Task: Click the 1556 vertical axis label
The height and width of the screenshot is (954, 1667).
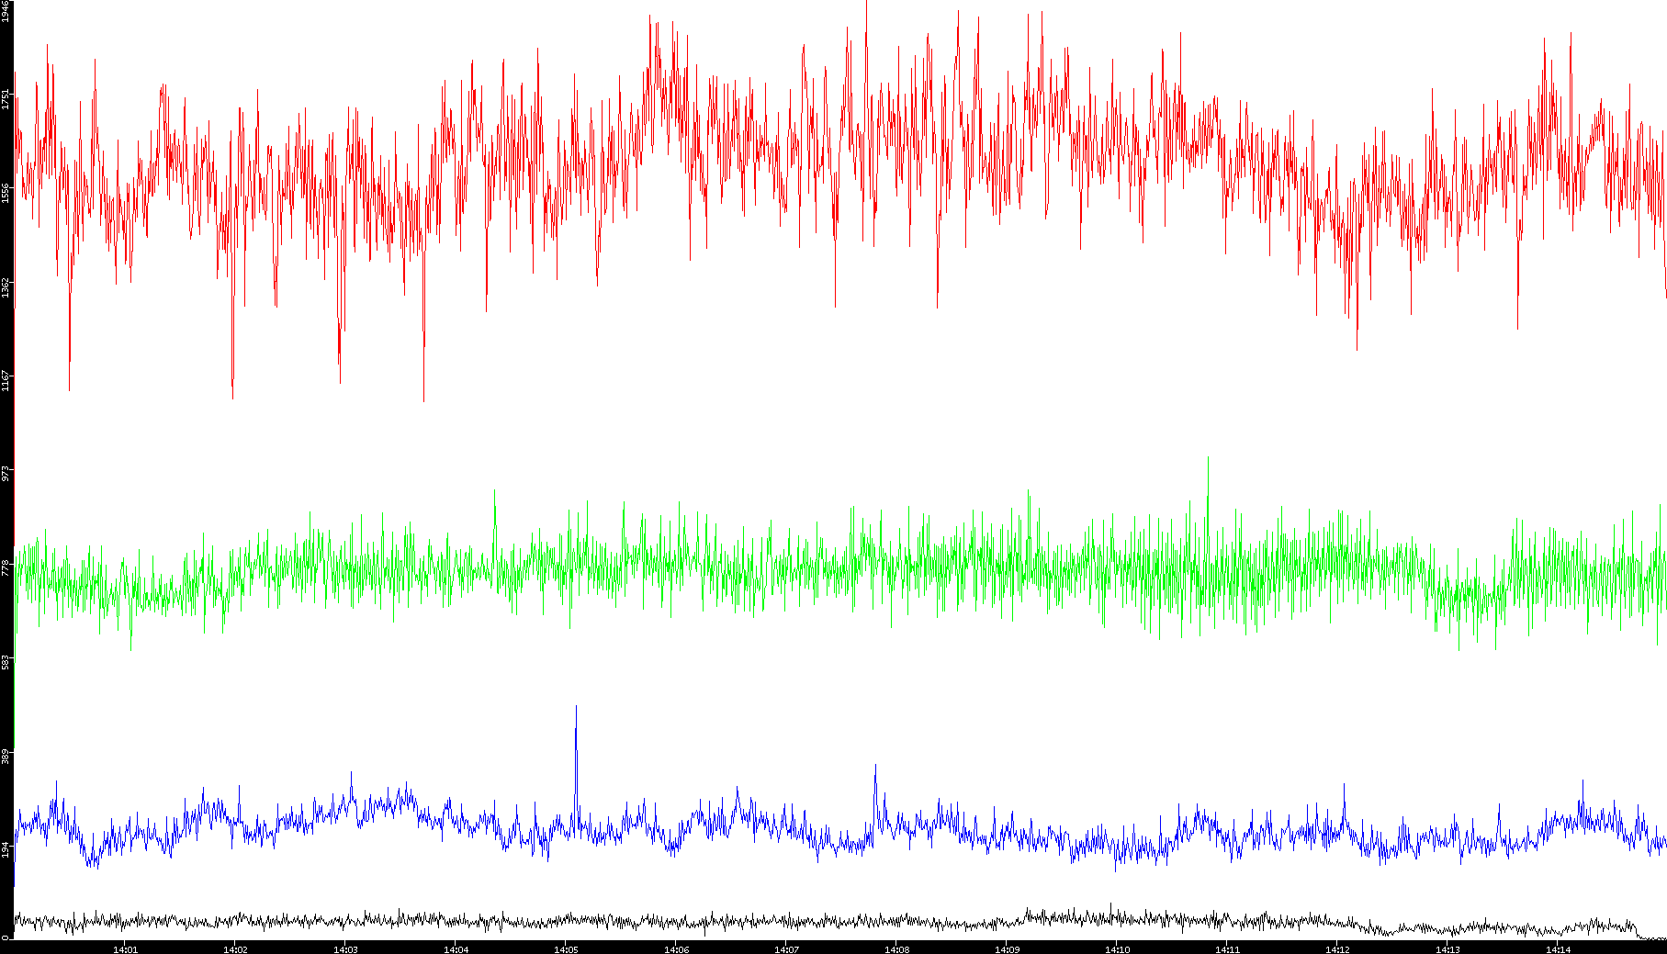Action: (x=6, y=193)
